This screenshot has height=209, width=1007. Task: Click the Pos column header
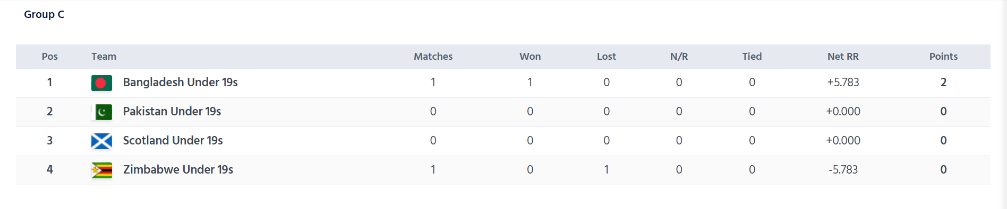tap(50, 57)
